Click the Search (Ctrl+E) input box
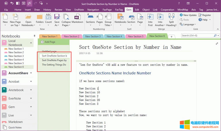Viewport: 221px width, 131px height. [x=197, y=36]
